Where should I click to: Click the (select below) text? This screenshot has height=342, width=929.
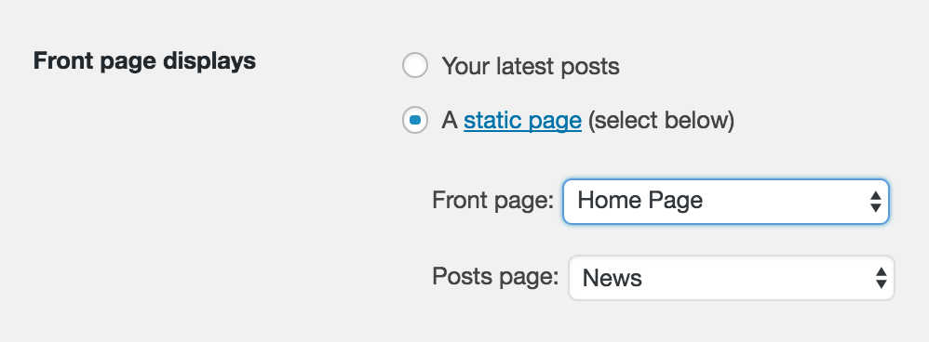point(661,121)
